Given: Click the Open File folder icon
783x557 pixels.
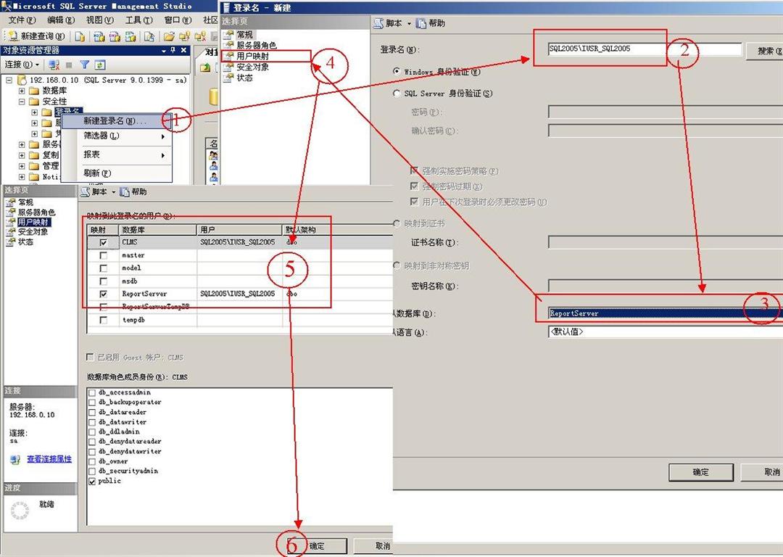Looking at the screenshot, I should click(169, 36).
